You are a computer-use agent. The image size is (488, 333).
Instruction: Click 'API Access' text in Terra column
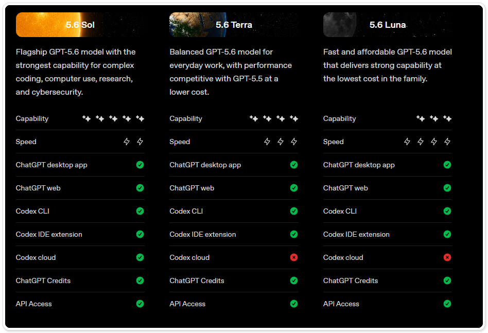pos(187,304)
